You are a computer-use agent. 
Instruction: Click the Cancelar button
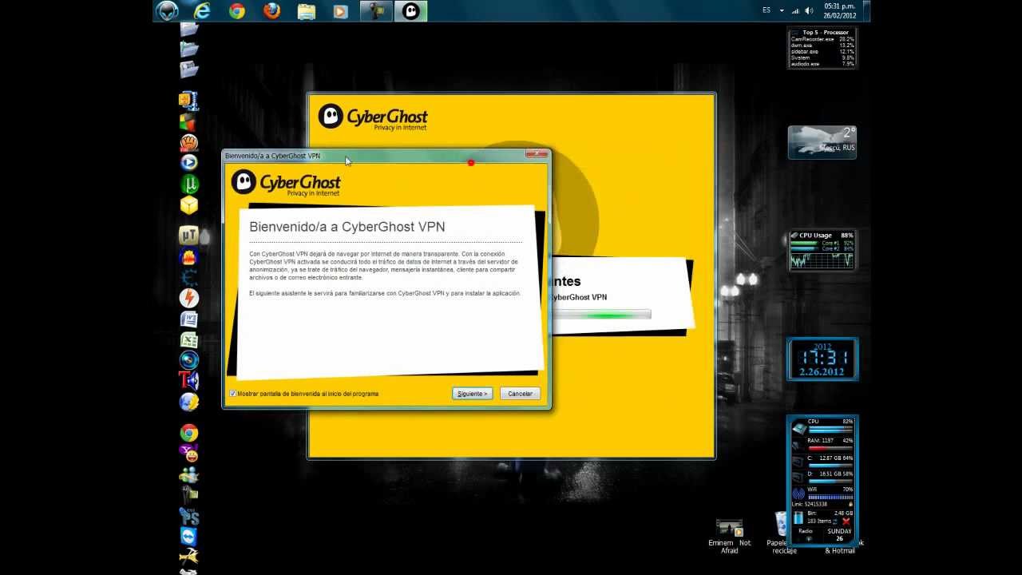(x=520, y=394)
